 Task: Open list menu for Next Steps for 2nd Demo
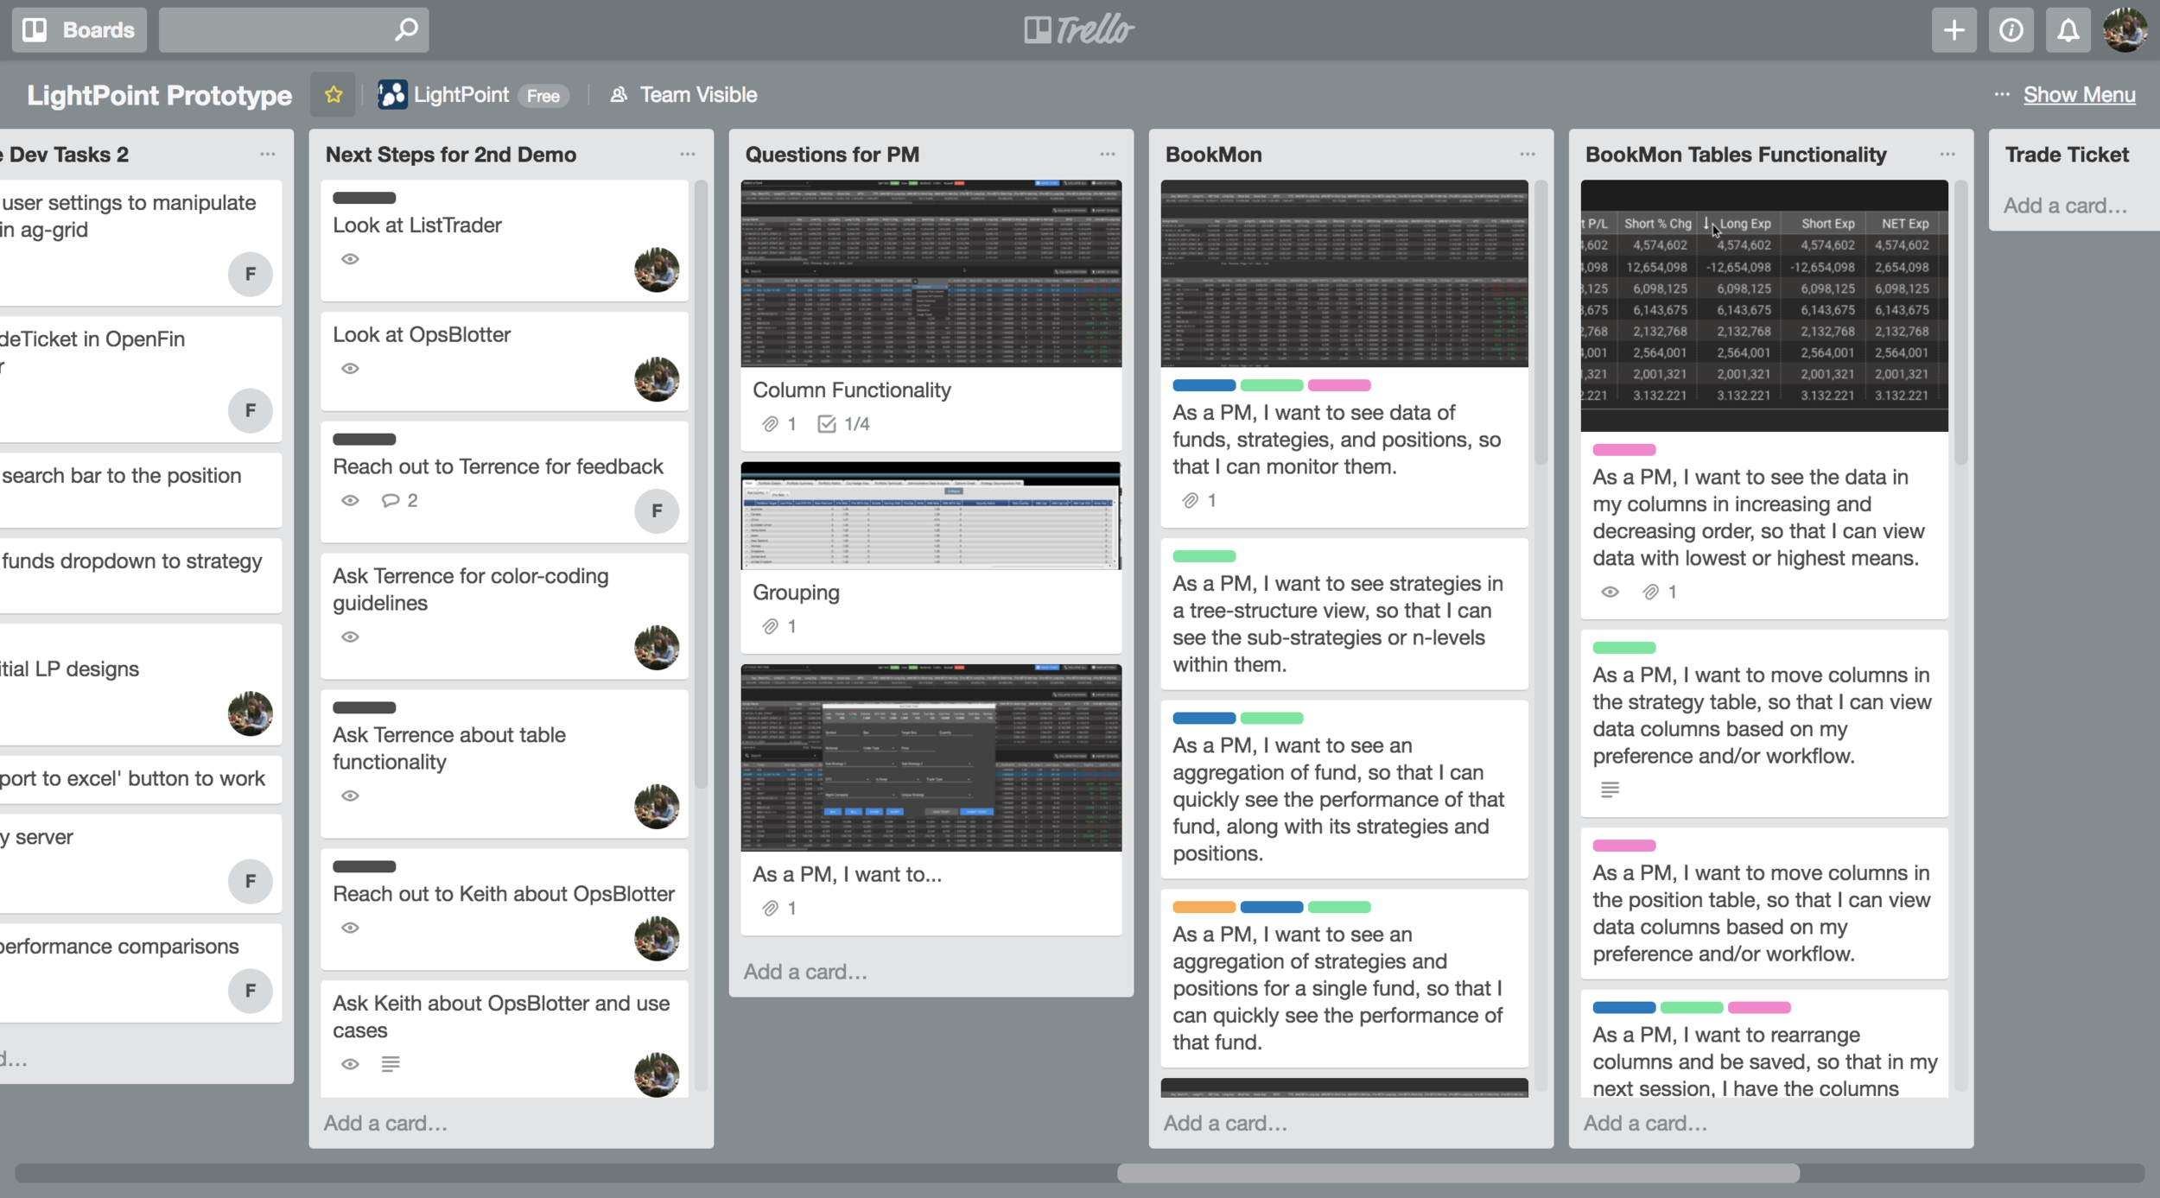[x=688, y=155]
